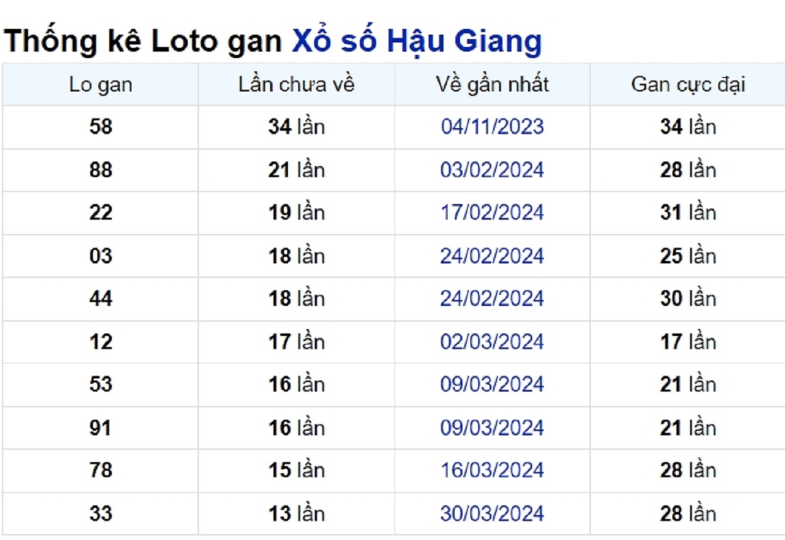The height and width of the screenshot is (540, 785).
Task: Open the 03/02/2024 result link
Action: (492, 169)
